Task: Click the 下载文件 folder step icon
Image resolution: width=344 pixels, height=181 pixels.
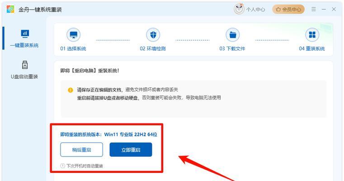Action: coord(232,35)
